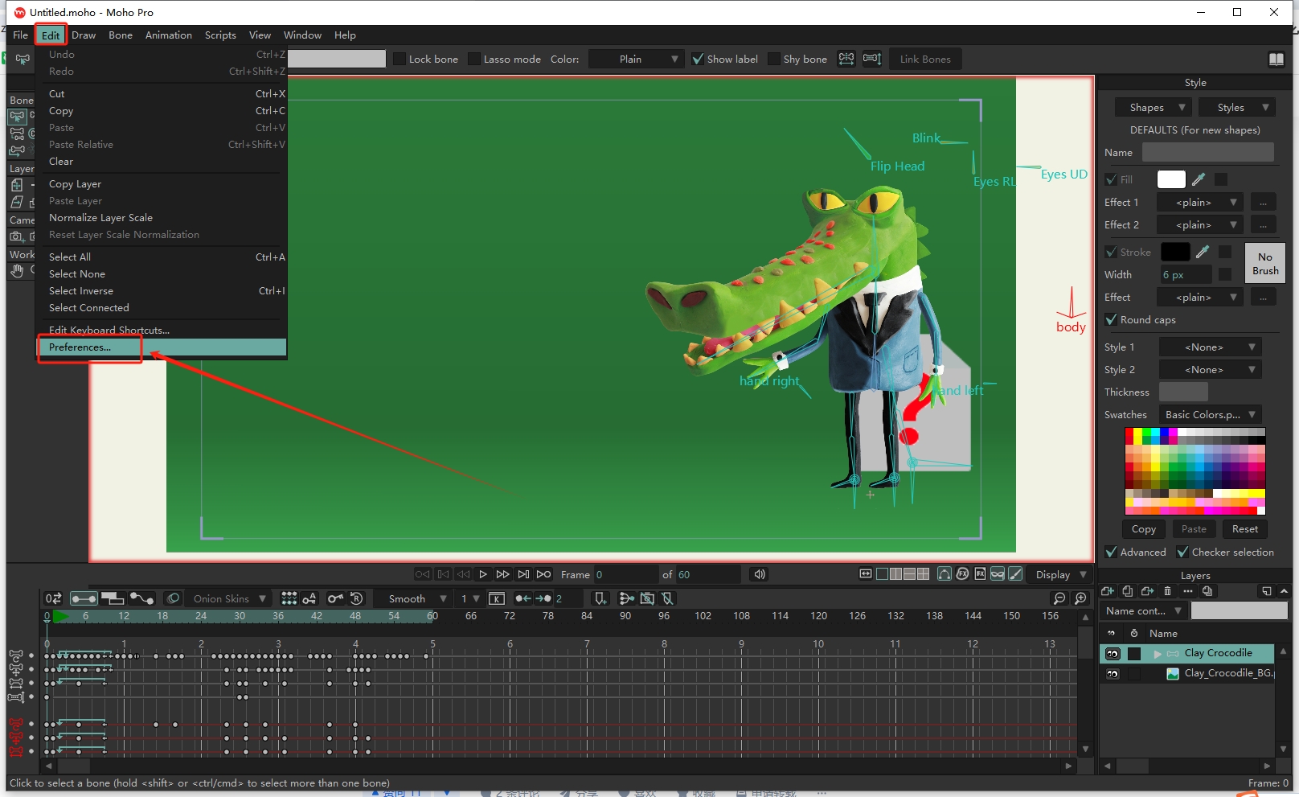Screen dimensions: 1299x797
Task: Hide the Clay Crocodile layer visibility eye
Action: click(x=1113, y=654)
